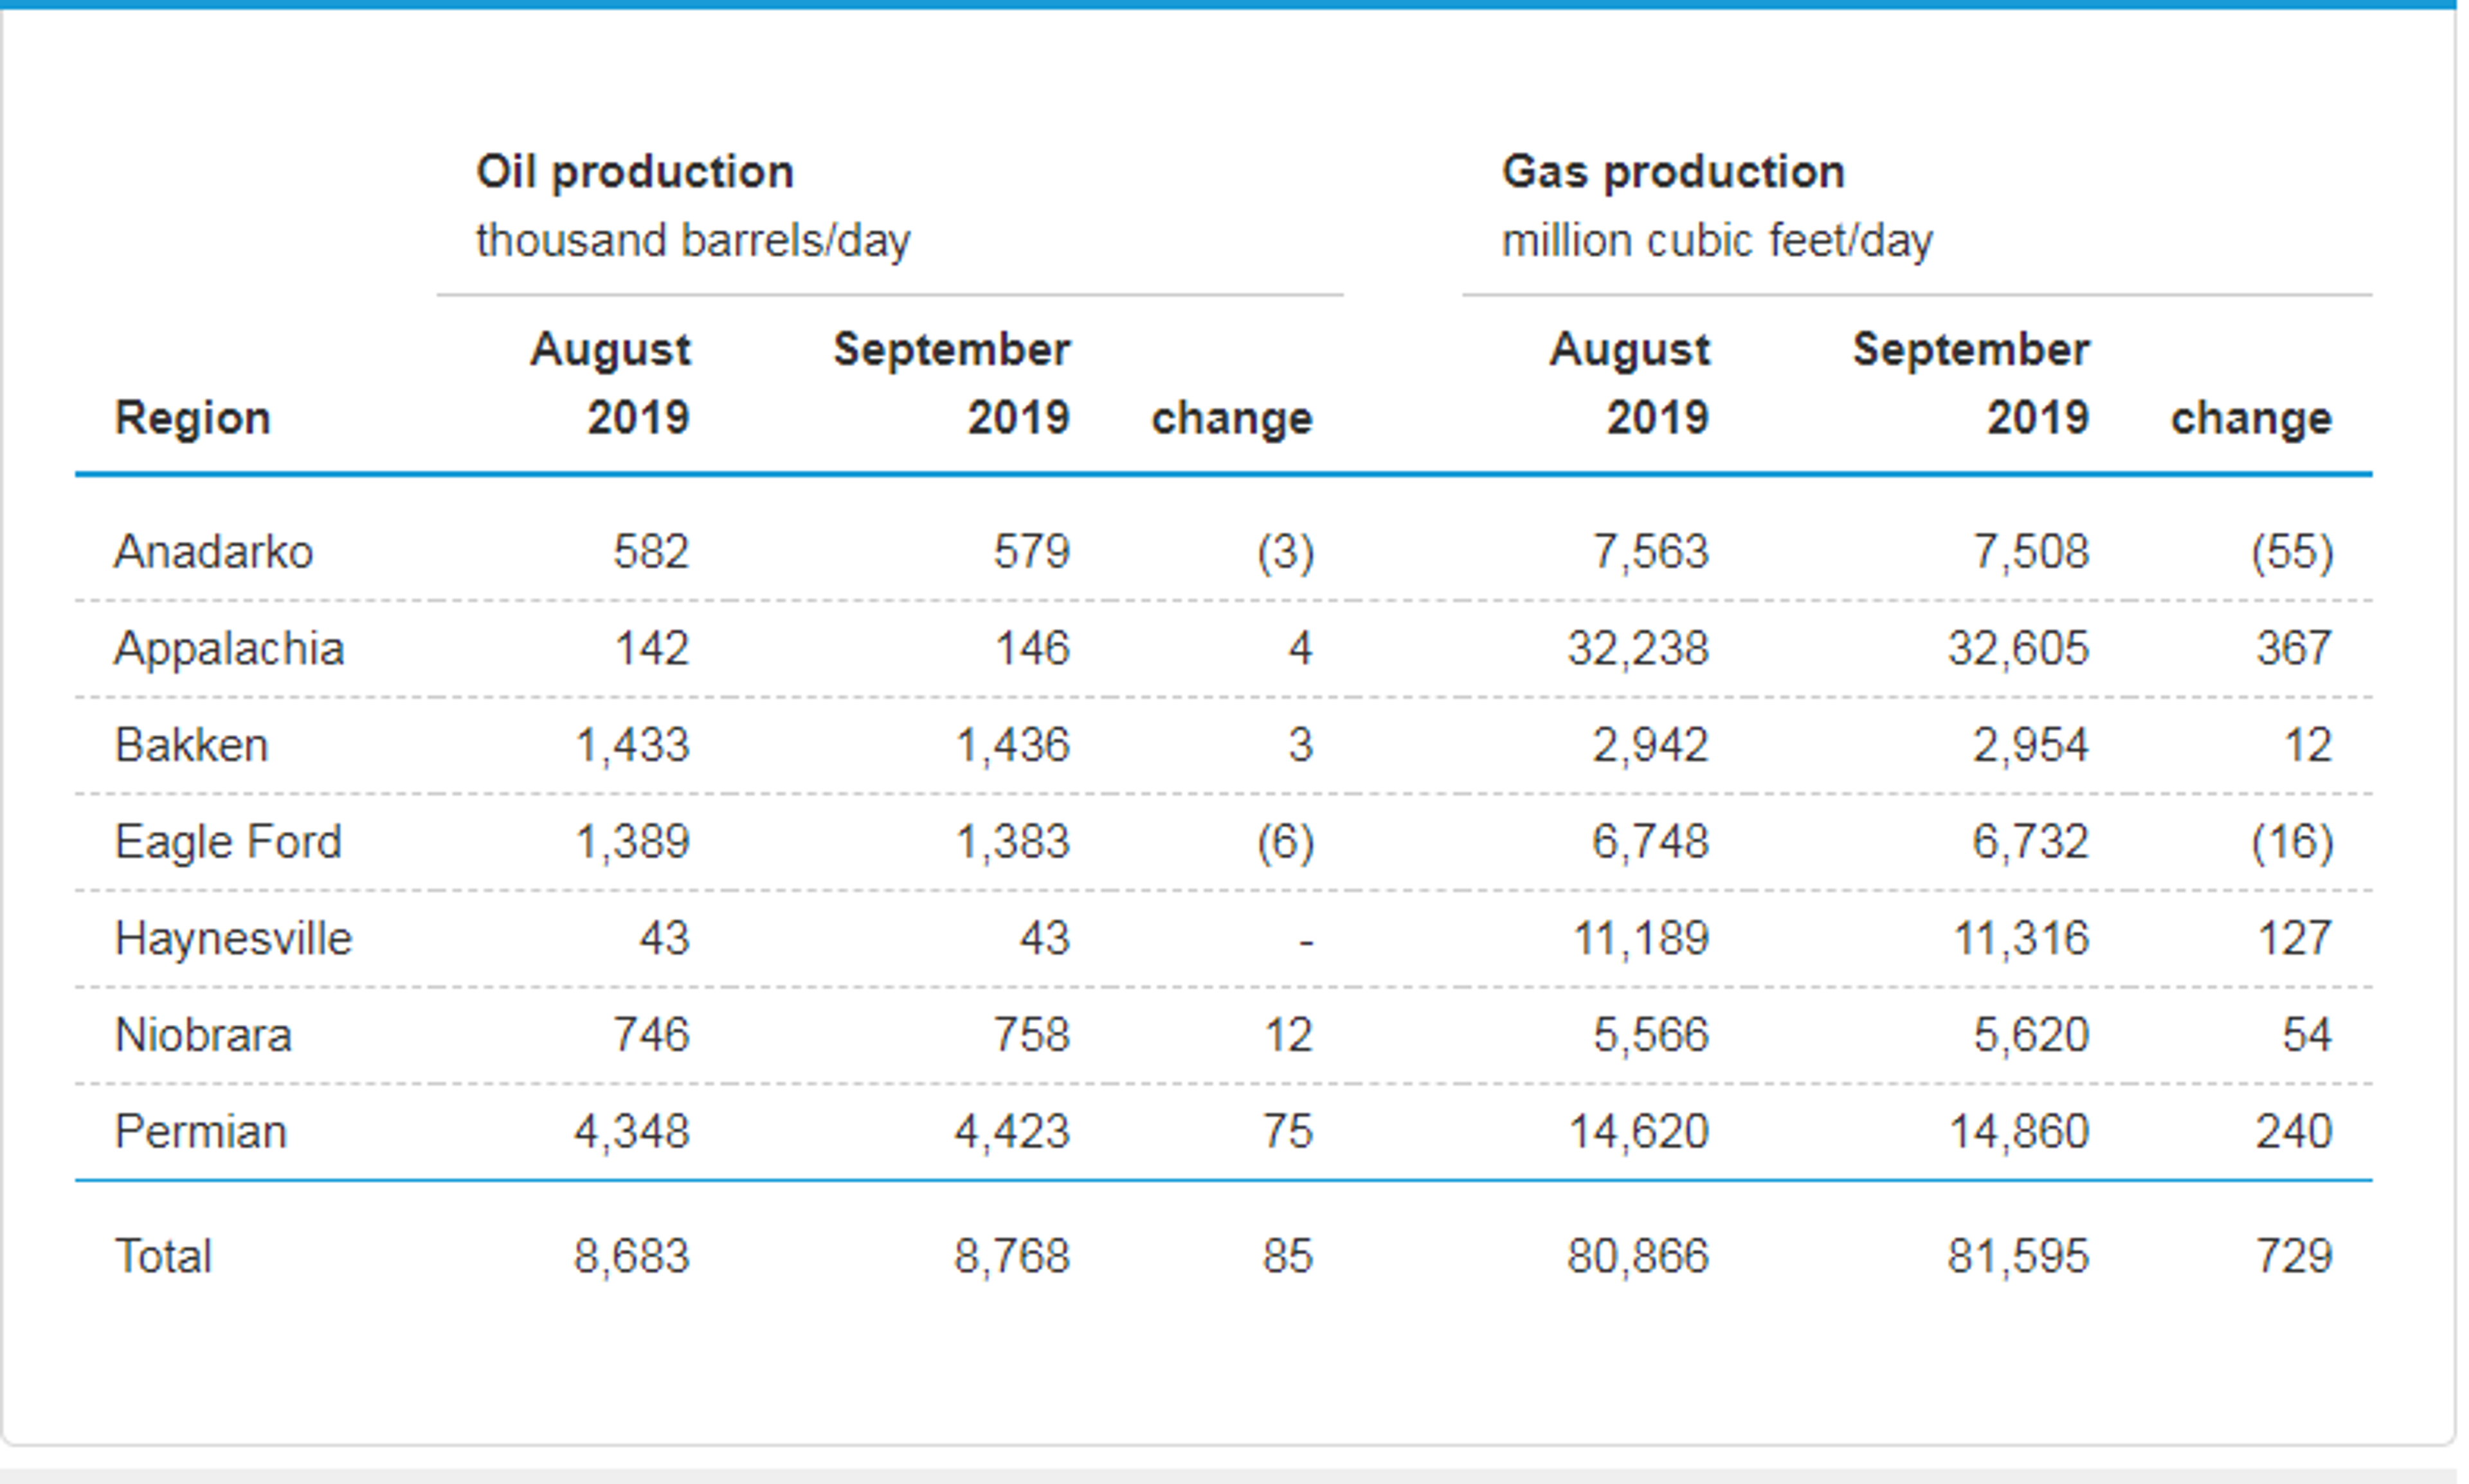Click Total gas change value 729

[2294, 1256]
